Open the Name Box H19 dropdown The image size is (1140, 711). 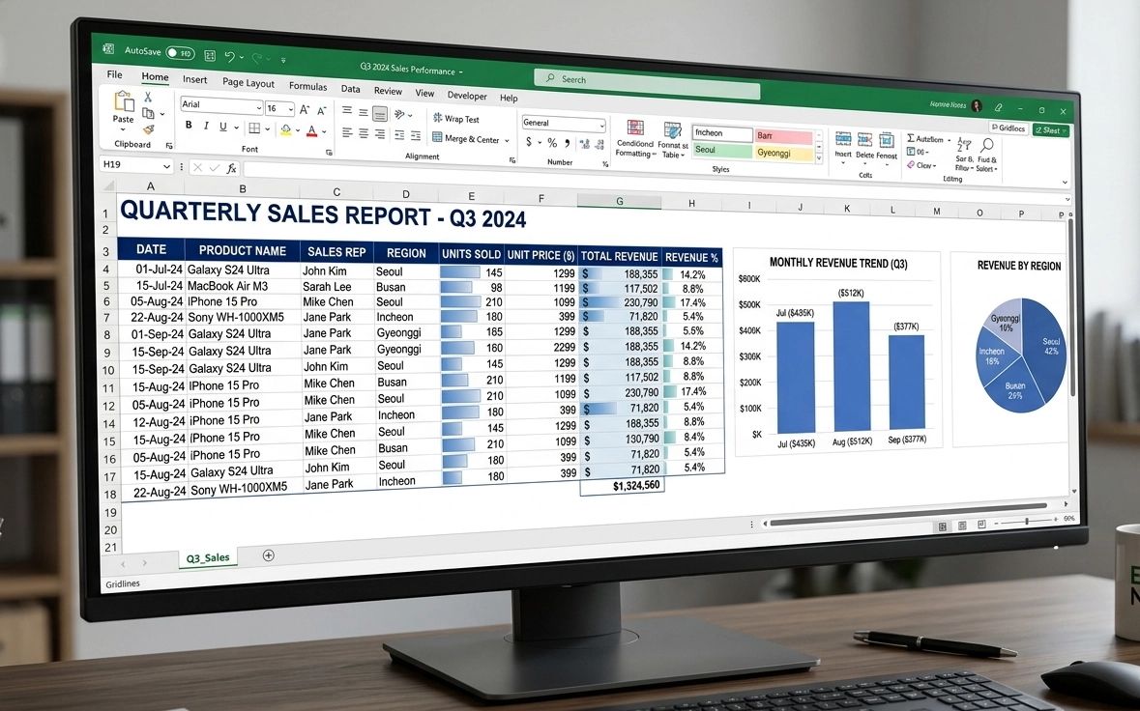[x=166, y=166]
